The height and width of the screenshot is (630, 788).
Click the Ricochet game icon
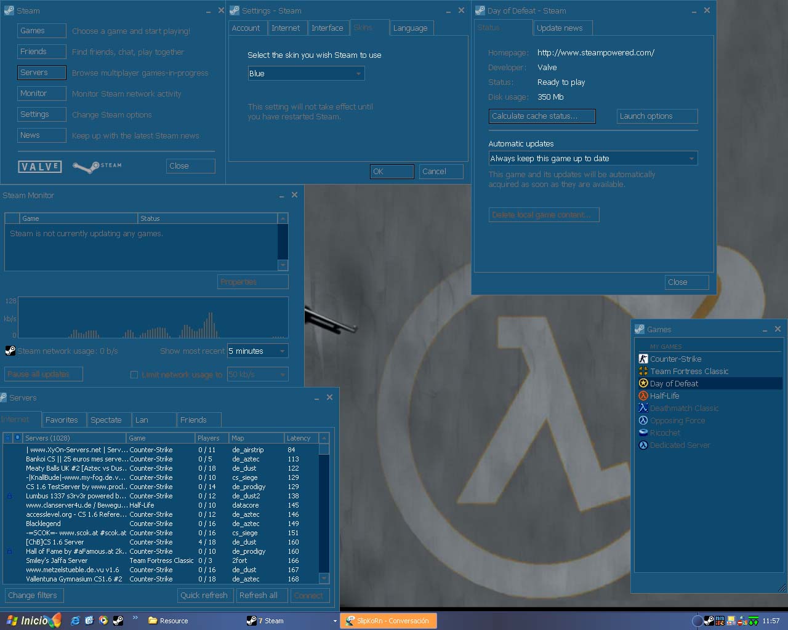pos(643,433)
